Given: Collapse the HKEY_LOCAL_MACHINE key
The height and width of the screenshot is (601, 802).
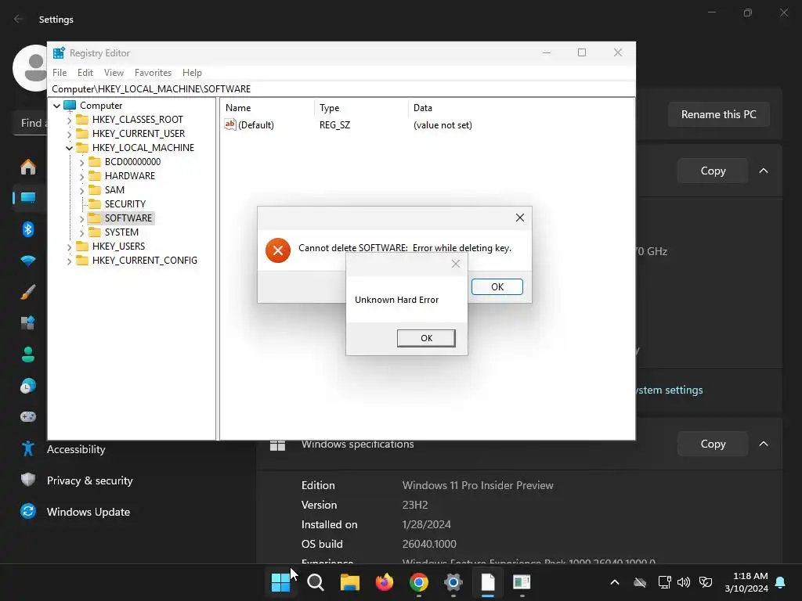Looking at the screenshot, I should pyautogui.click(x=70, y=148).
